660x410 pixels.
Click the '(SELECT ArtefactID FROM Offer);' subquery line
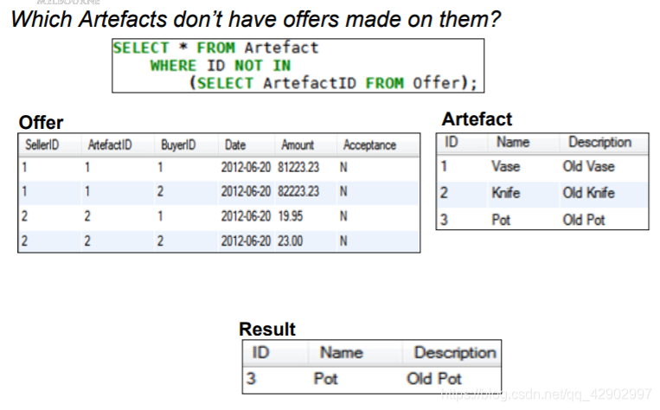(x=333, y=82)
